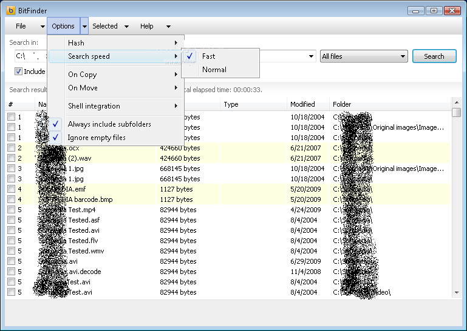The image size is (467, 331).
Task: Check the box for avi.decode row
Action: 12,272
